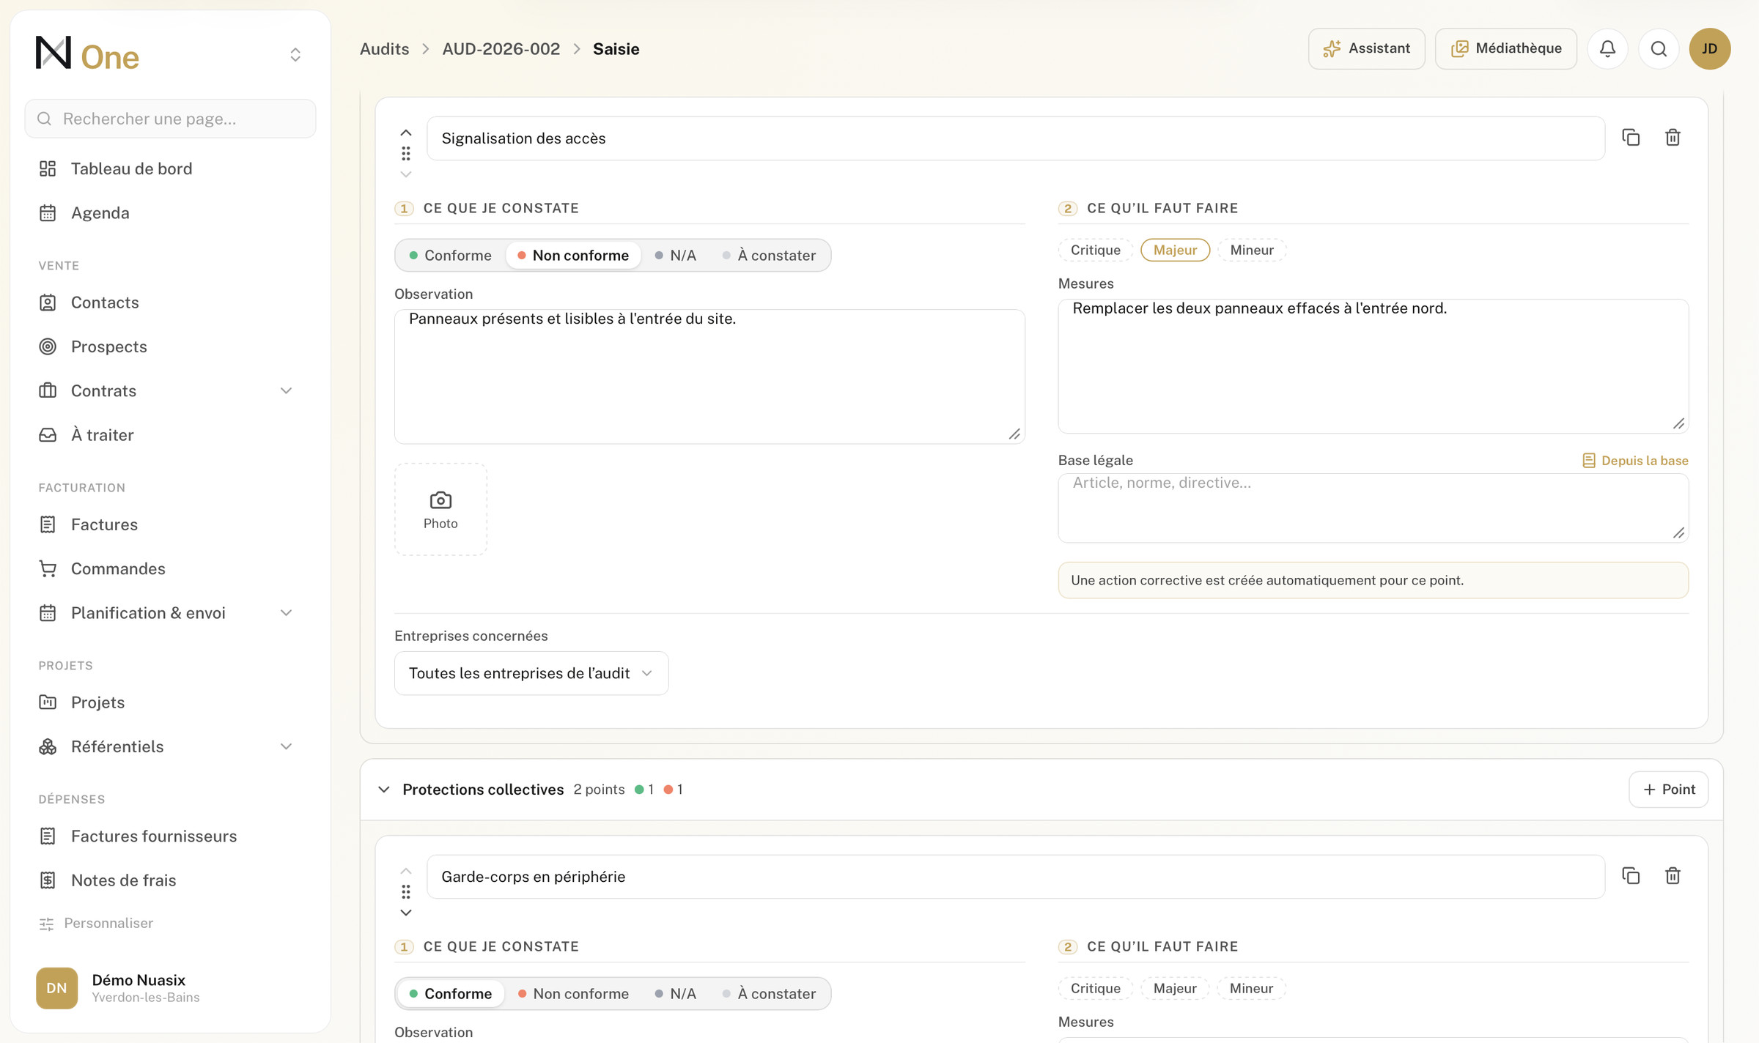The image size is (1759, 1043).
Task: Set Garde-corps point to Non conforme
Action: (x=573, y=993)
